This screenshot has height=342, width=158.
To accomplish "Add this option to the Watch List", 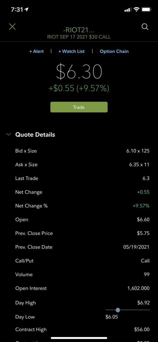I will pyautogui.click(x=71, y=51).
